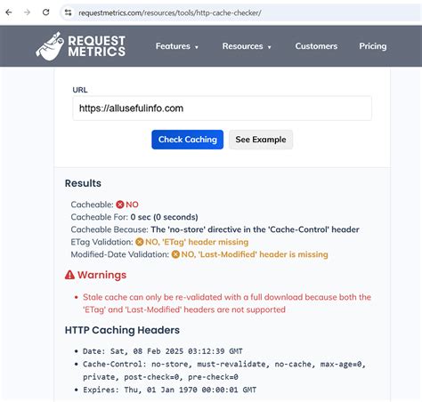Open the Customers menu item
Screen dimensions: 422x402
pyautogui.click(x=316, y=46)
